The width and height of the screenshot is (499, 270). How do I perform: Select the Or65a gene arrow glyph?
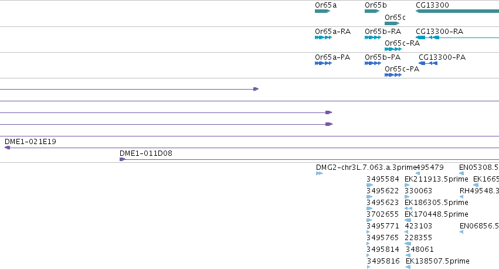pyautogui.click(x=323, y=11)
